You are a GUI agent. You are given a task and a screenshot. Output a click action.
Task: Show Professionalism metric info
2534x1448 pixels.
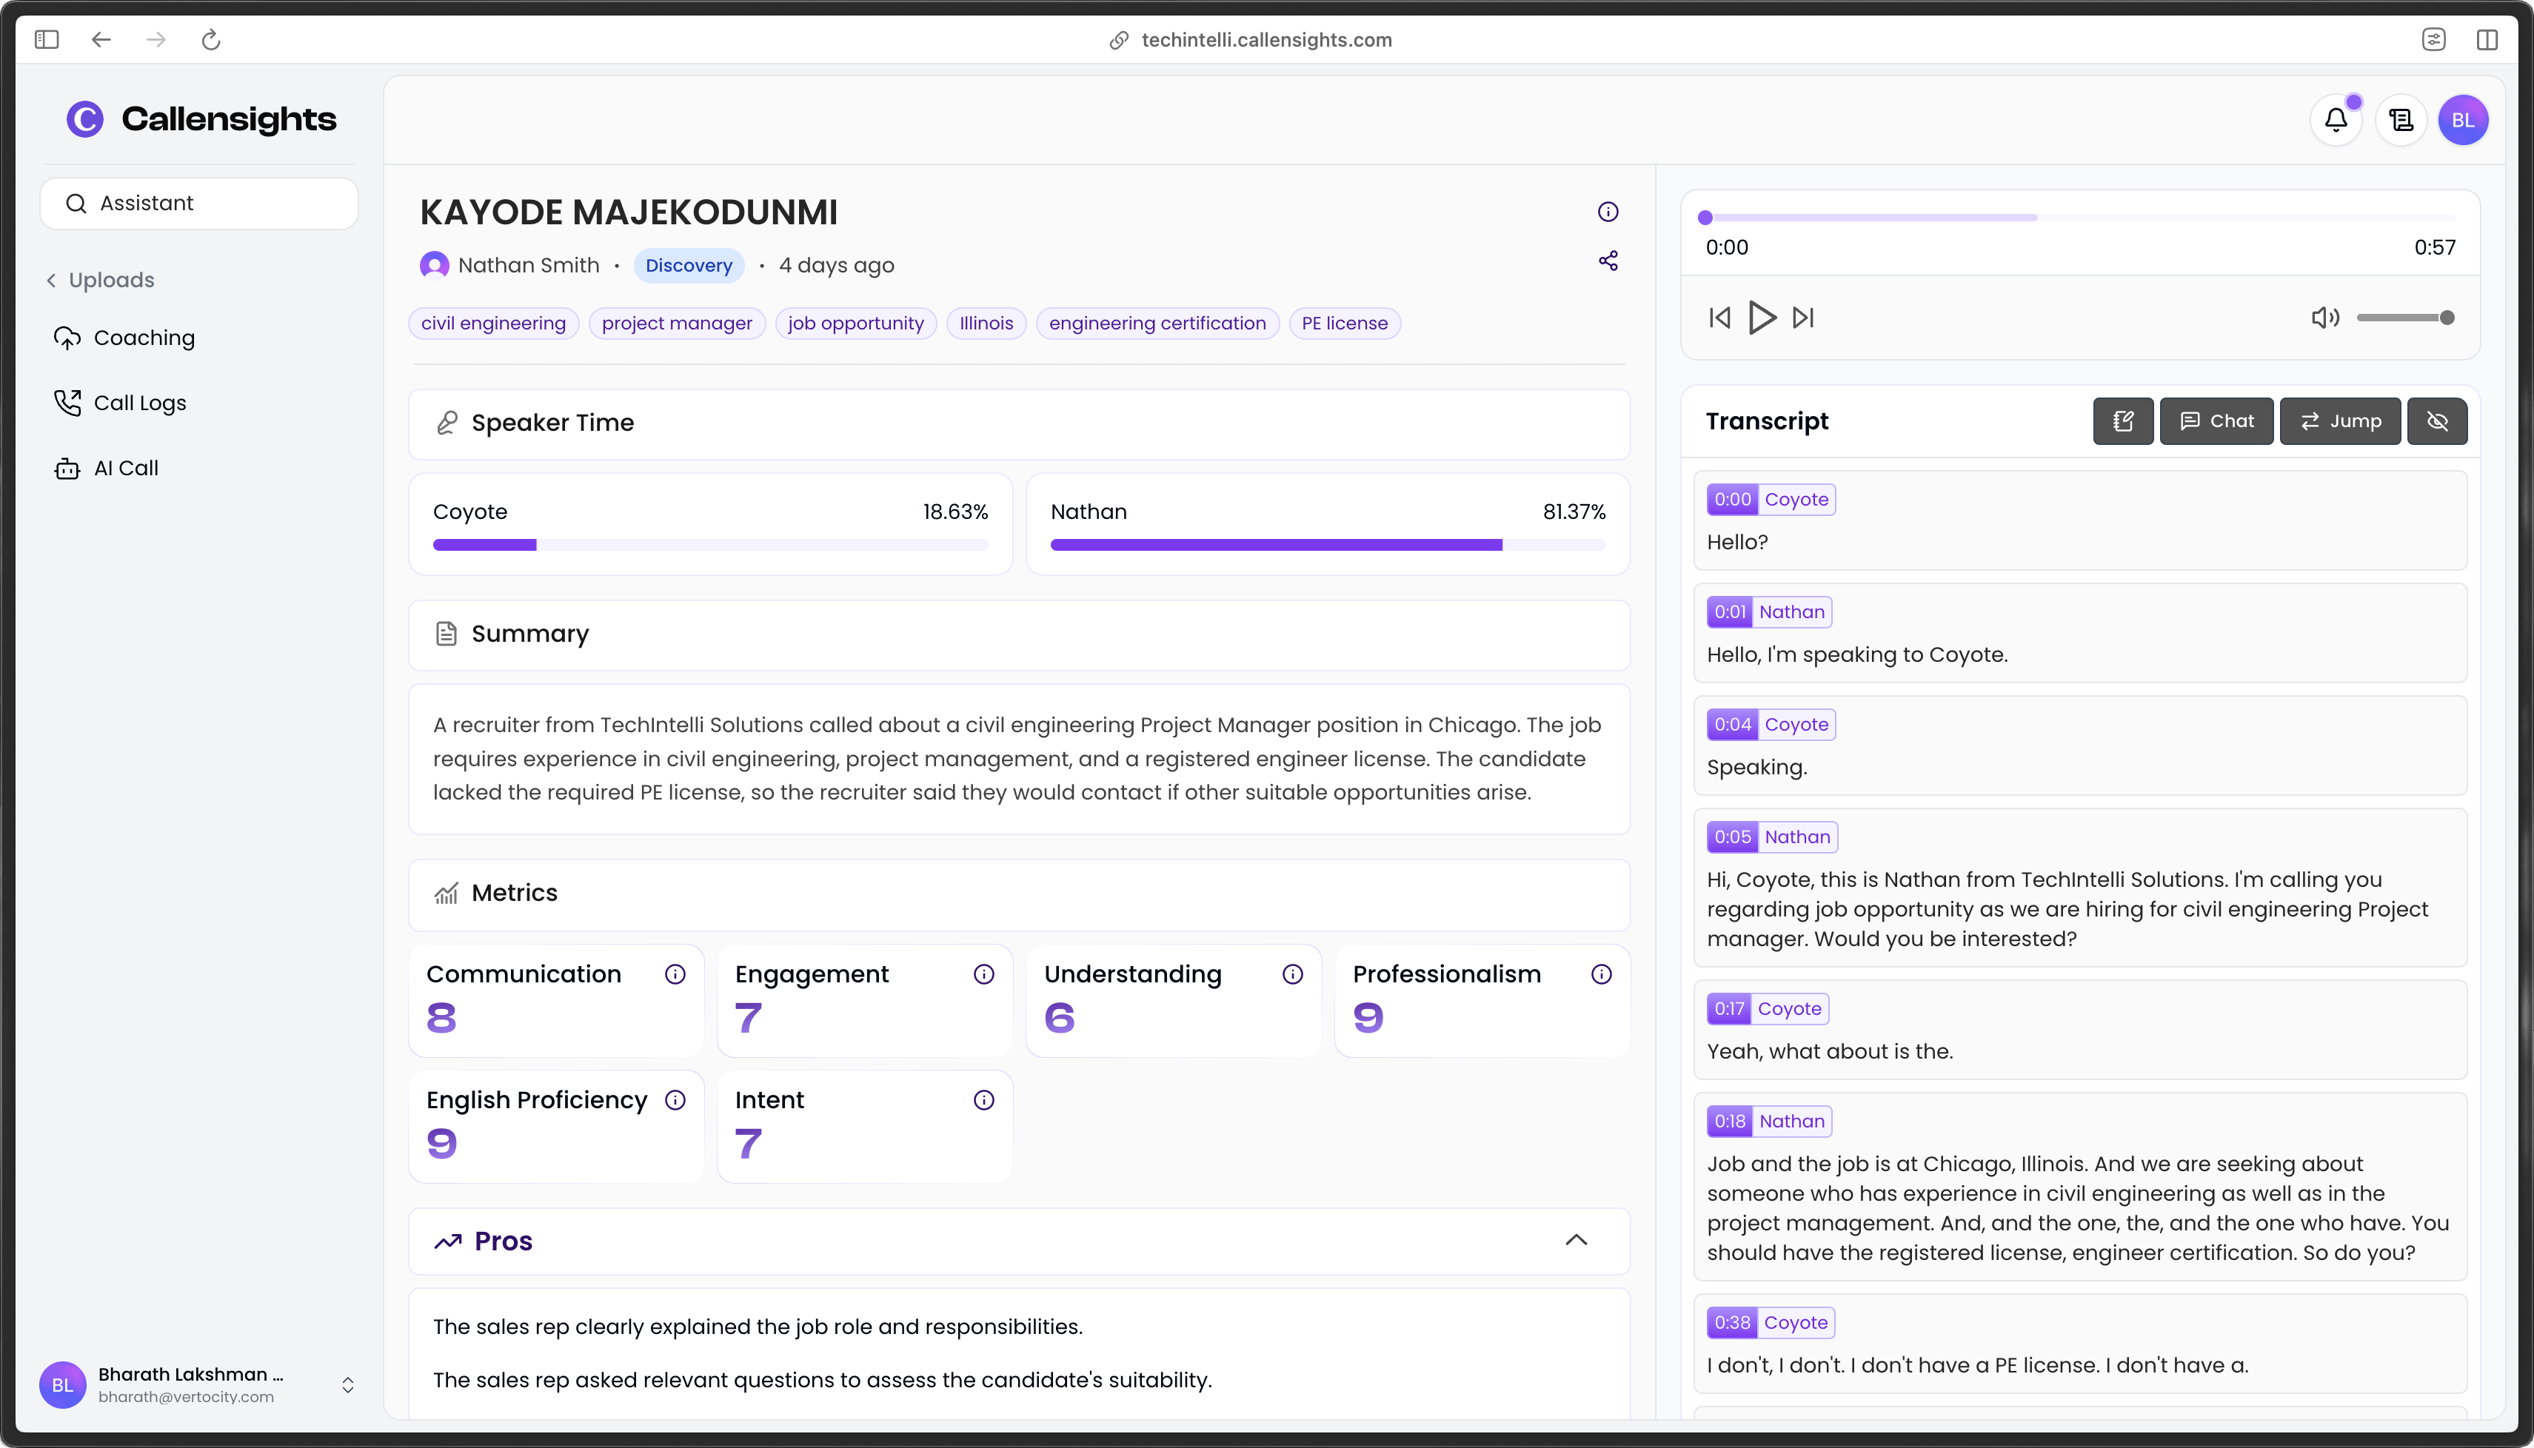click(1601, 973)
